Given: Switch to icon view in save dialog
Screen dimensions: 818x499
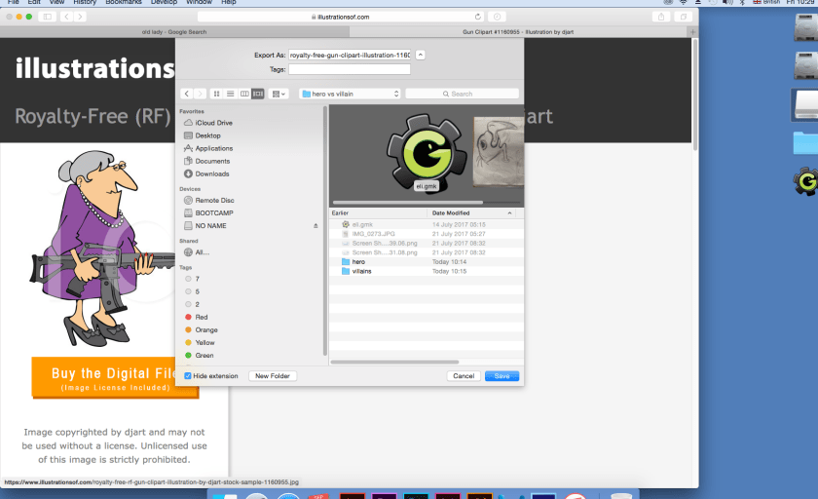Looking at the screenshot, I should coord(216,94).
